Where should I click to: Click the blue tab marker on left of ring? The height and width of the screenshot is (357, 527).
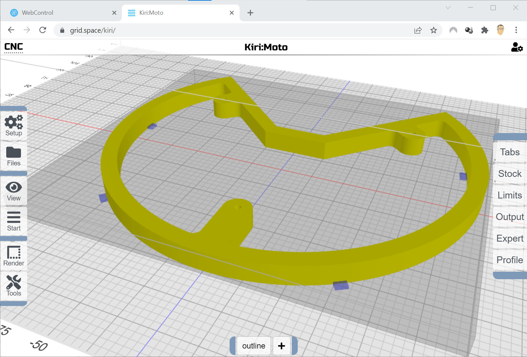pyautogui.click(x=103, y=198)
